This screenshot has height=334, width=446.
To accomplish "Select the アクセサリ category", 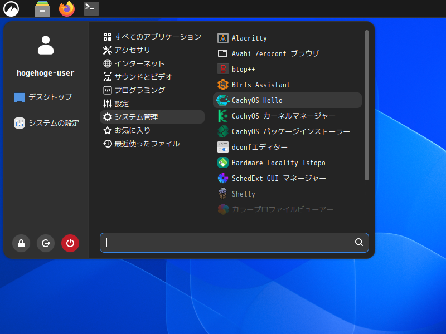I will click(152, 50).
